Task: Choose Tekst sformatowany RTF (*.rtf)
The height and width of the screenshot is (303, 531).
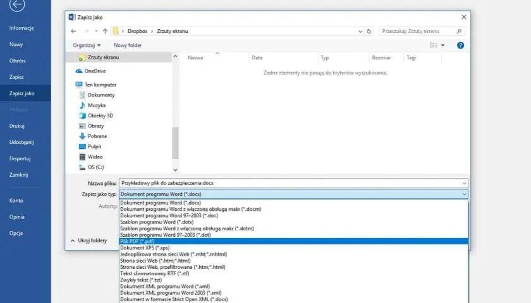Action: [x=293, y=273]
